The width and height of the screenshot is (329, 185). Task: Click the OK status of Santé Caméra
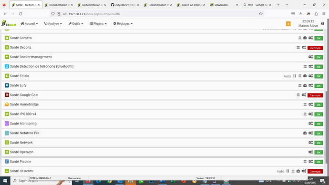point(319,38)
